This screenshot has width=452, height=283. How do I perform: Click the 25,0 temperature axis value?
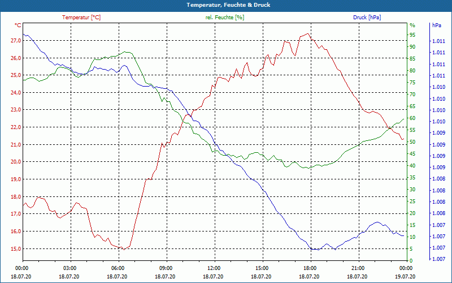tap(16, 75)
